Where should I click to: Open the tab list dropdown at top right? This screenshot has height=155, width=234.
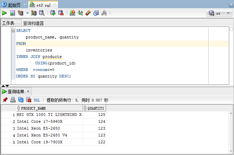click(x=231, y=5)
